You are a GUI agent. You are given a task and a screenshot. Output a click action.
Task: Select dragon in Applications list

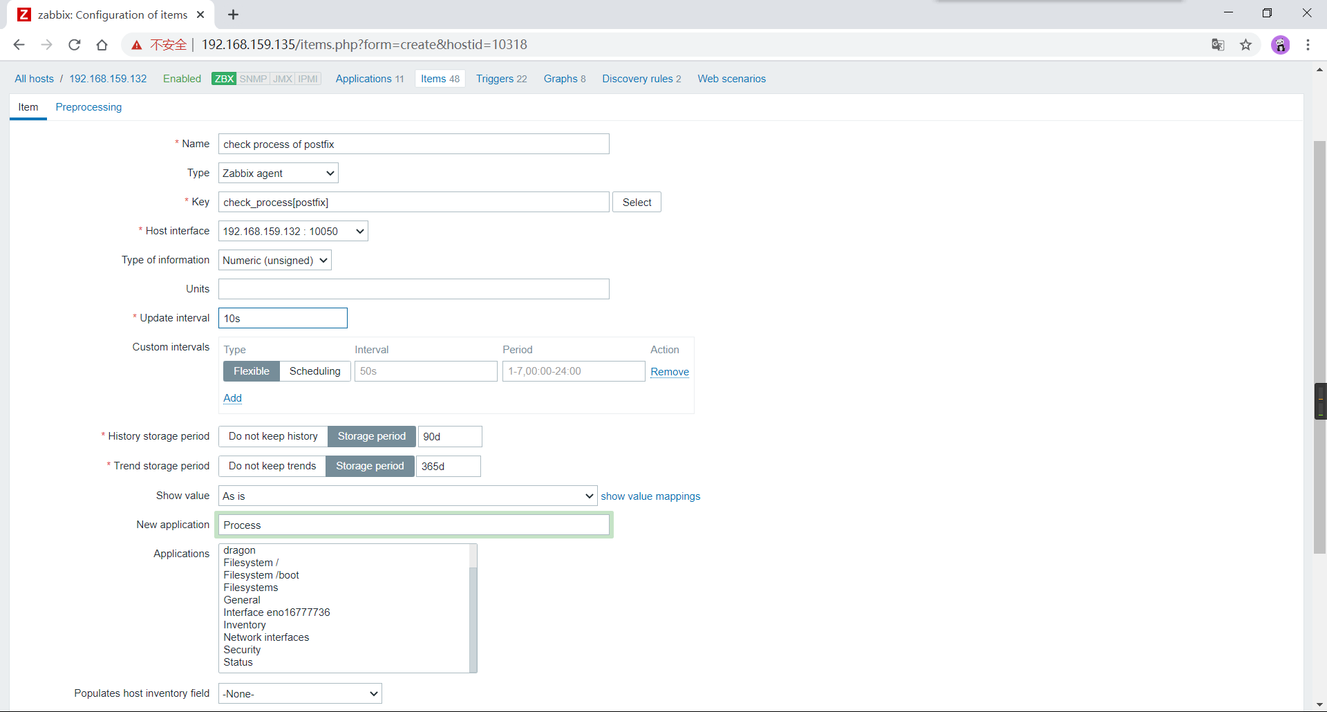(x=240, y=550)
